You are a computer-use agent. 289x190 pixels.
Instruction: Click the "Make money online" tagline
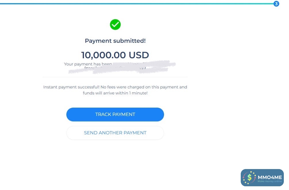[270, 181]
